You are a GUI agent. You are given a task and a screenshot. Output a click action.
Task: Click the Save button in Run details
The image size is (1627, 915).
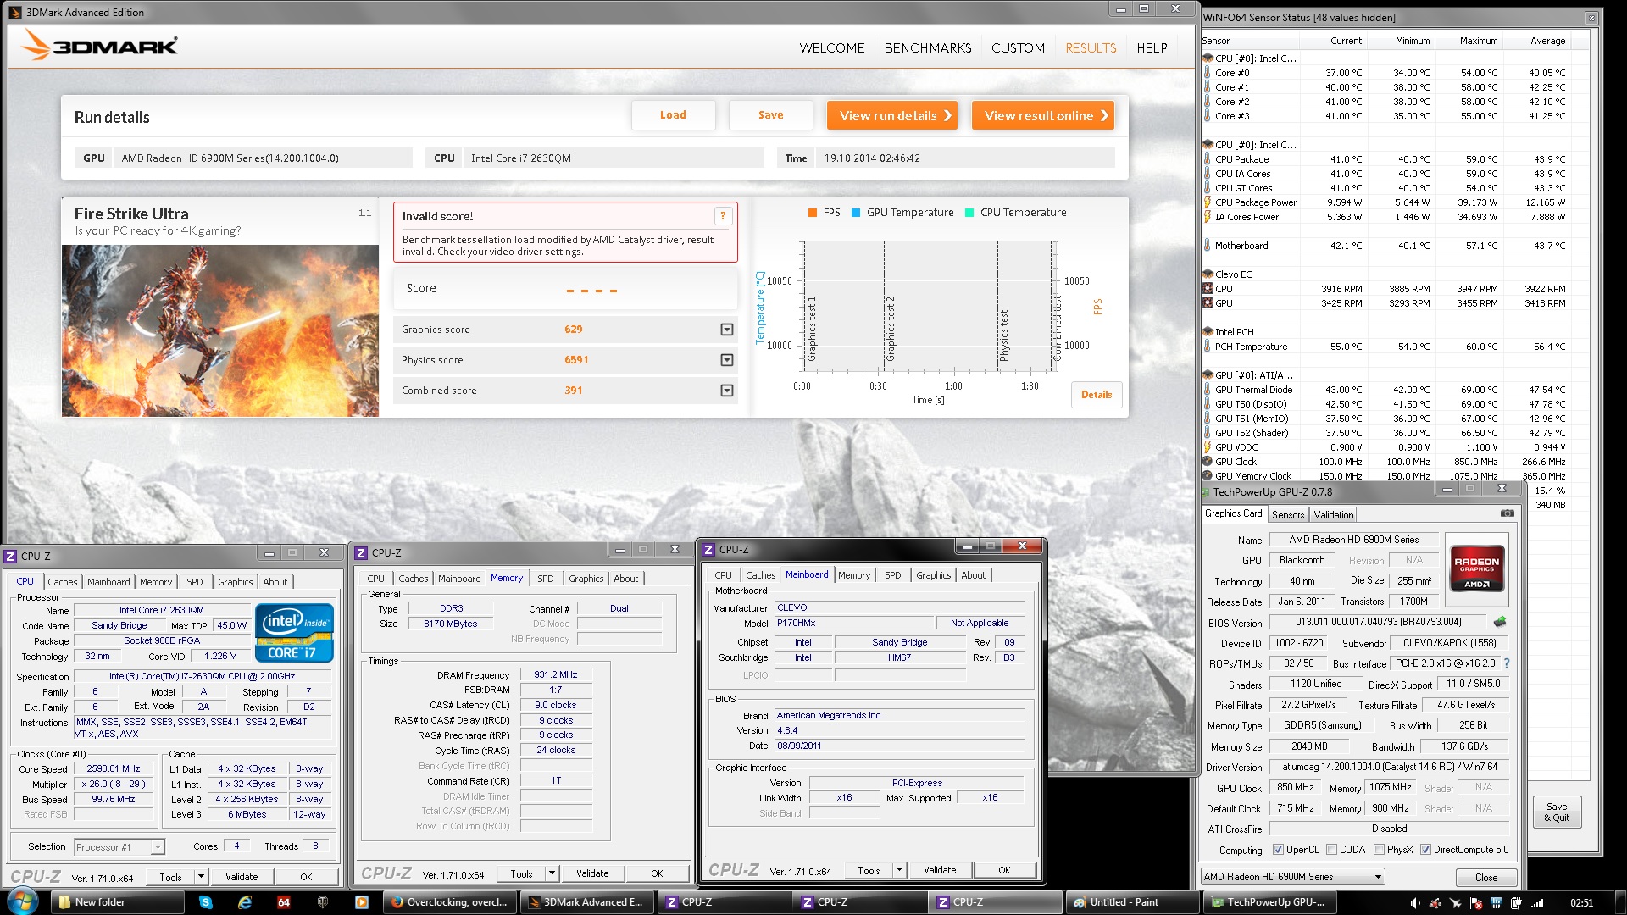click(770, 115)
